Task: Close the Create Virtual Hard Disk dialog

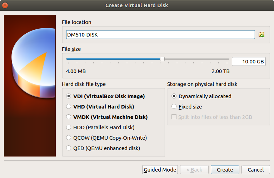Action: [x=5, y=5]
